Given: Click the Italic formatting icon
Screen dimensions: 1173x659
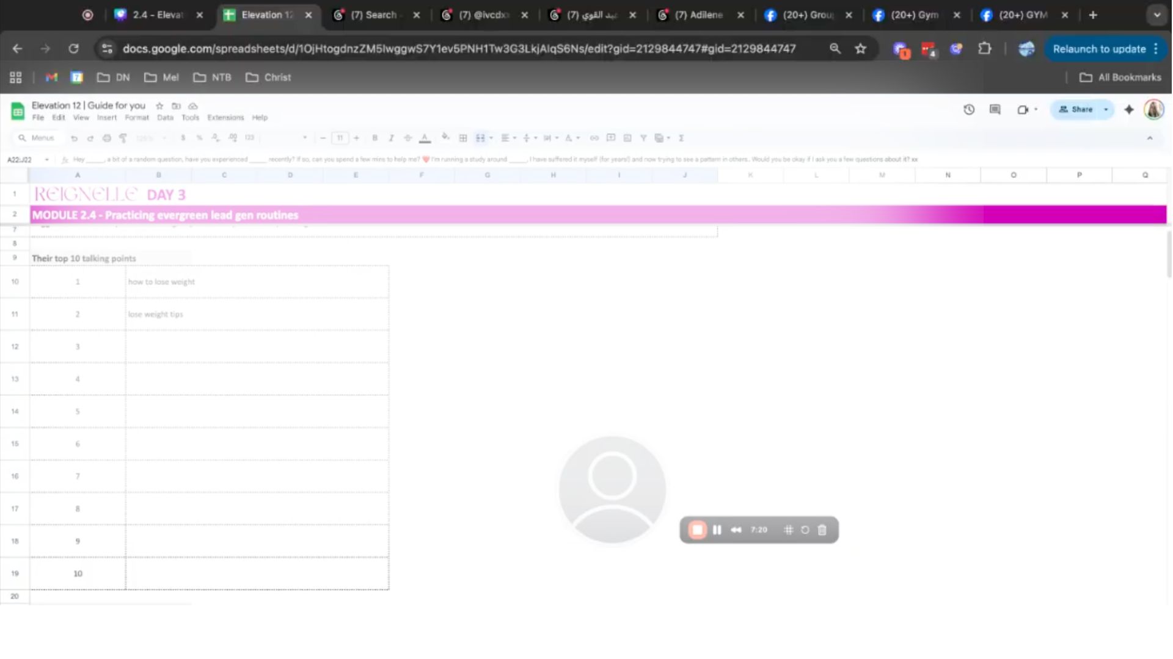Looking at the screenshot, I should click(391, 138).
